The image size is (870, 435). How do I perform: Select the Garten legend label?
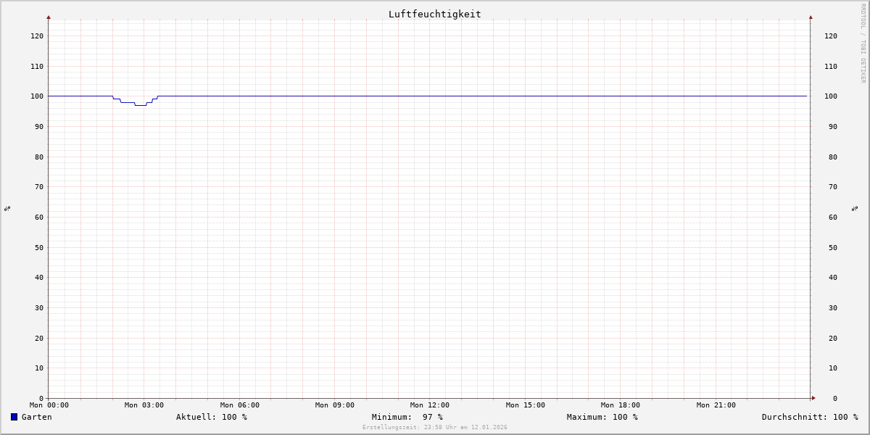[37, 417]
